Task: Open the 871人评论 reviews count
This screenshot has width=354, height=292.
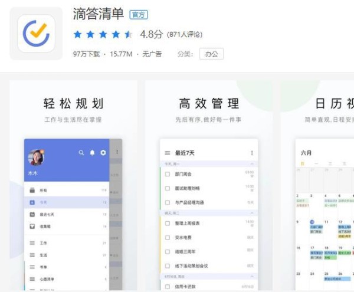Action: (x=185, y=34)
